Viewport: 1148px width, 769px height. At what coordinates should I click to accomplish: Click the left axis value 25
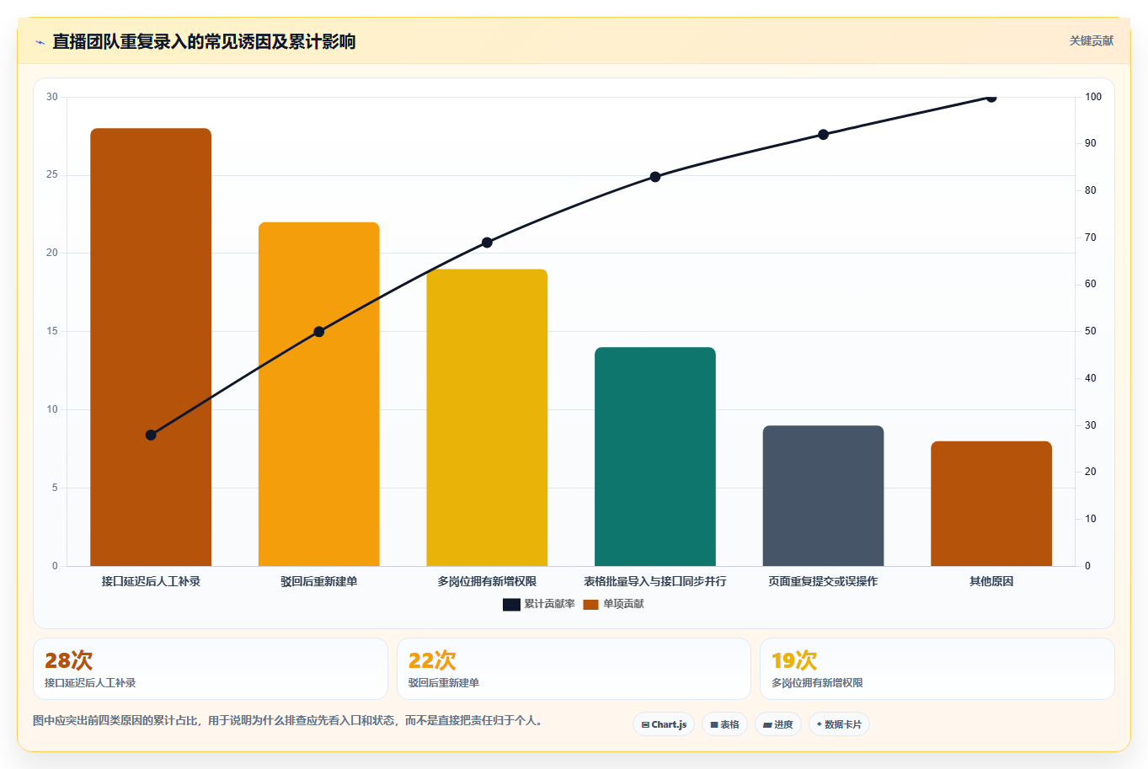coord(52,174)
